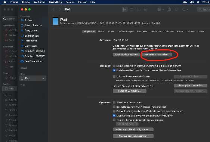Switch to the TV-Sendungen tab
Viewport: 210px width, 142px height.
[126, 31]
